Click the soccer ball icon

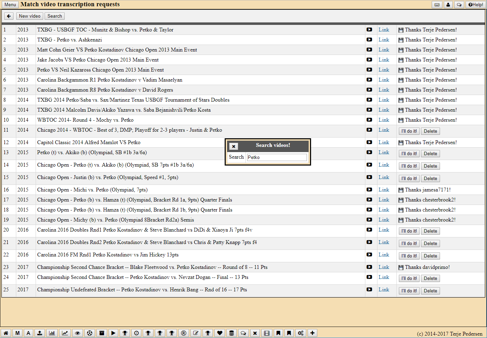pos(90,333)
